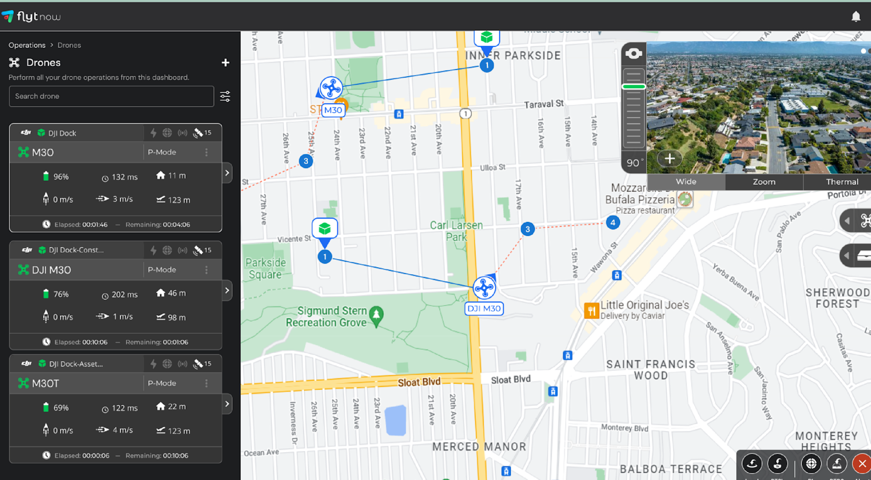The width and height of the screenshot is (871, 480).
Task: Click the DJI Dock green cube icon
Action: pos(41,133)
